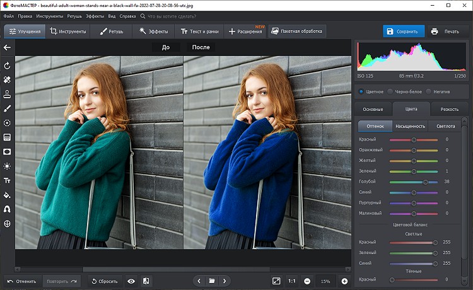This screenshot has width=473, height=290.
Task: Open the Эффекты menu in menu bar
Action: (96, 15)
